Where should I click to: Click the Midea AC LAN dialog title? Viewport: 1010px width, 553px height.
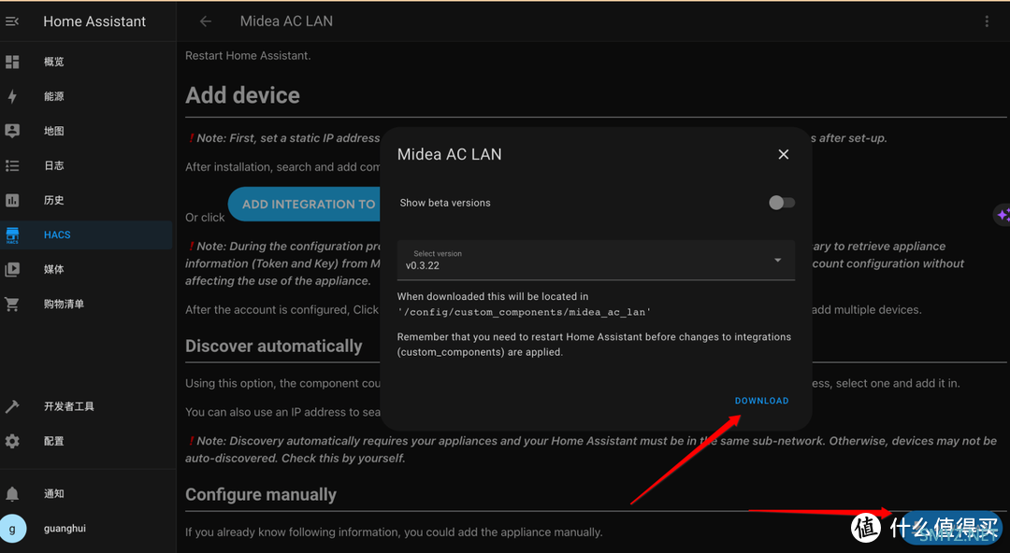[x=450, y=154]
